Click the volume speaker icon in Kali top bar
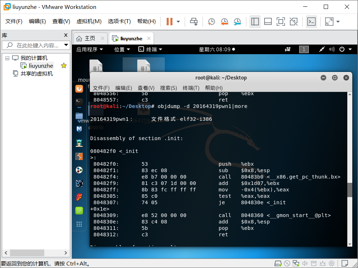358x268 pixels. pyautogui.click(x=332, y=49)
